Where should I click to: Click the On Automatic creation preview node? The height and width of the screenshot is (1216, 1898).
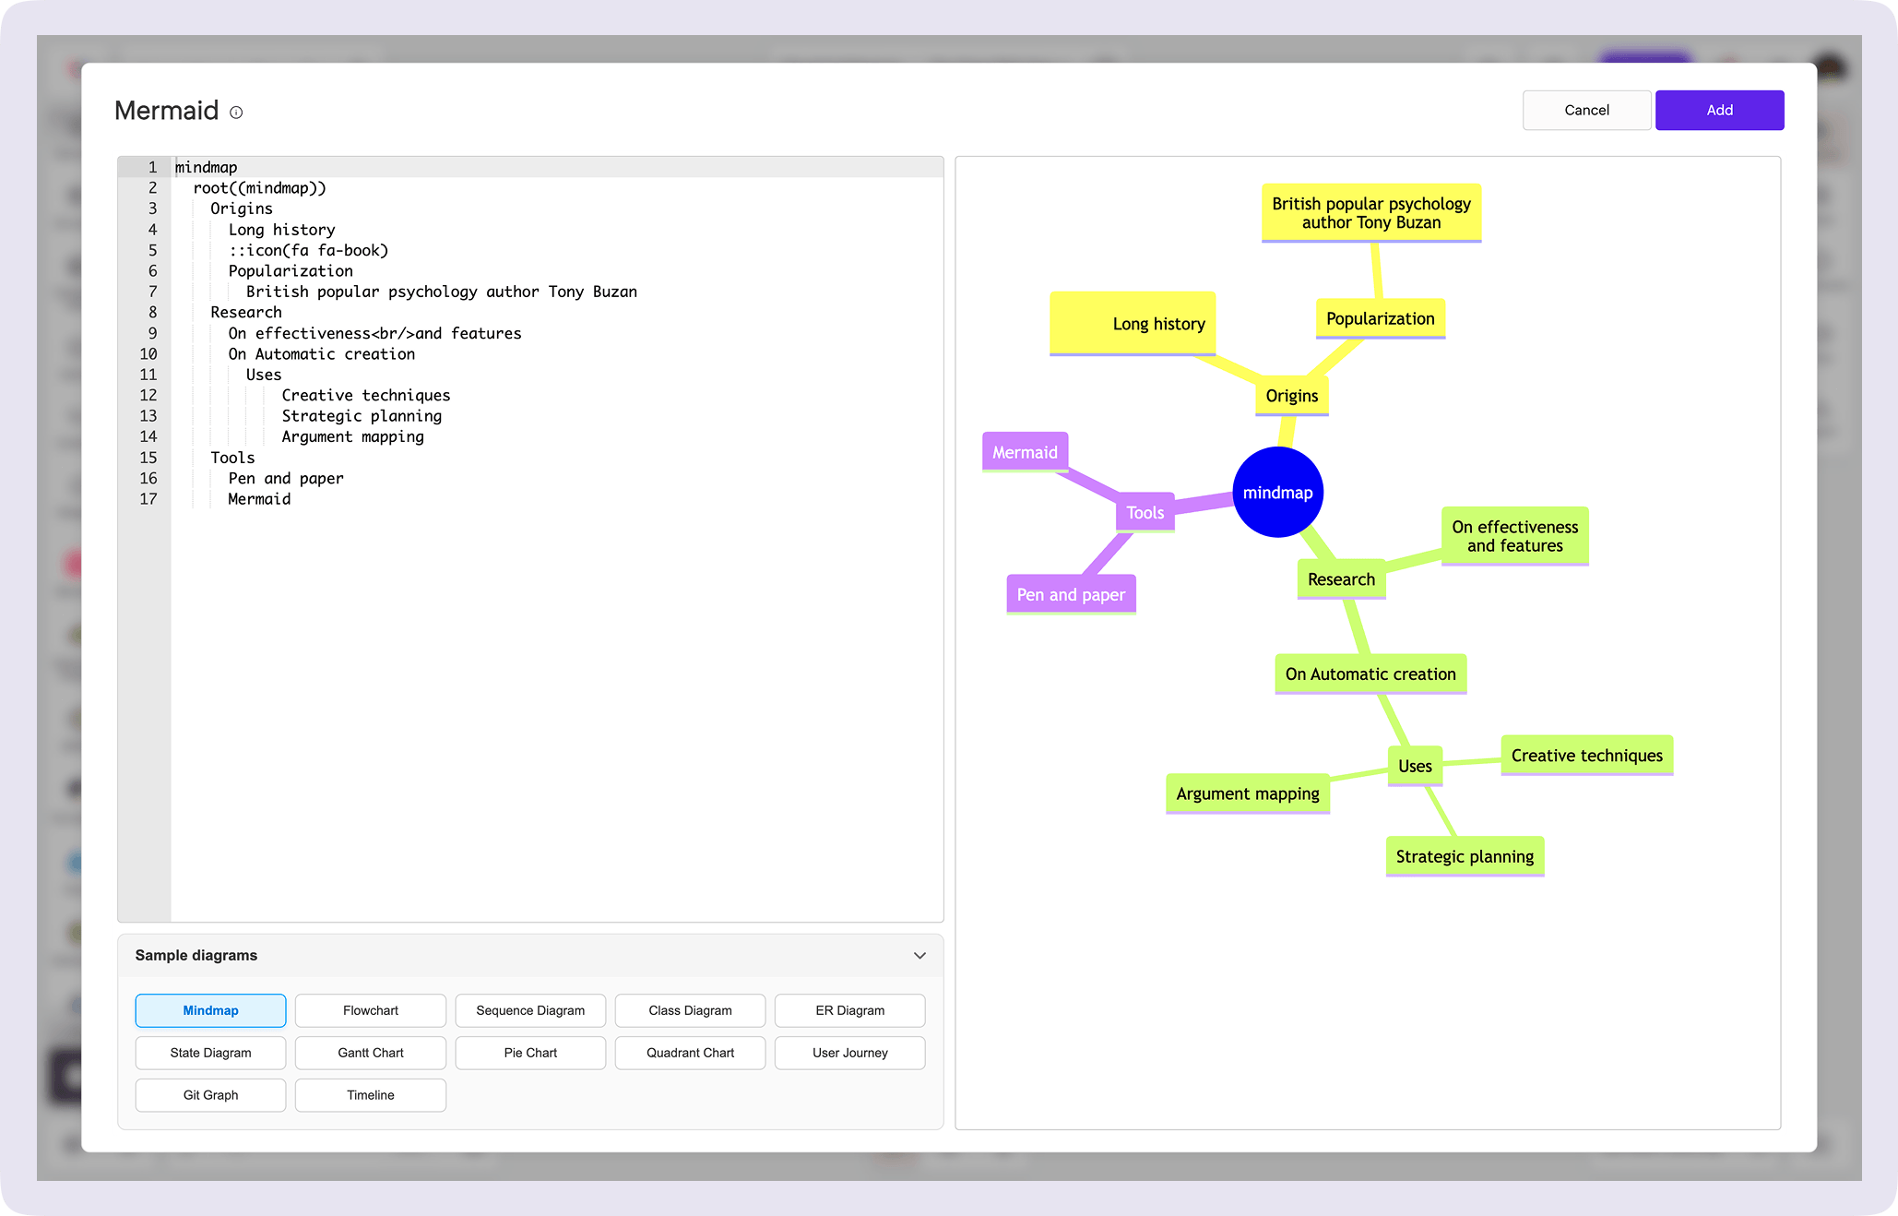(x=1370, y=674)
